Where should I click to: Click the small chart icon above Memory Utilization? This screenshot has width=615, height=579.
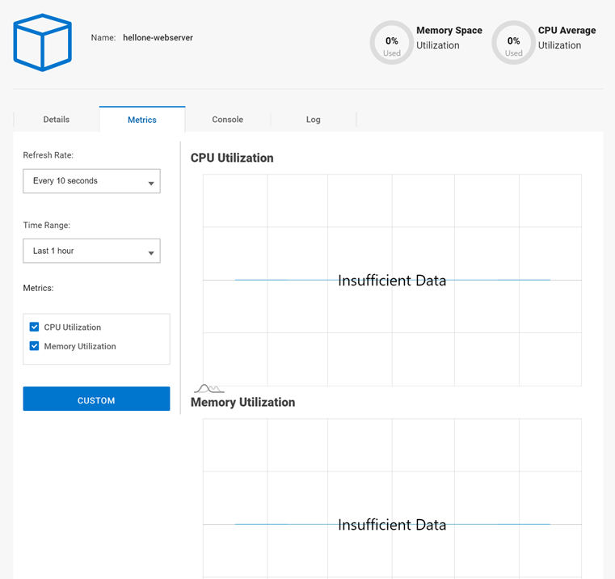coord(209,389)
